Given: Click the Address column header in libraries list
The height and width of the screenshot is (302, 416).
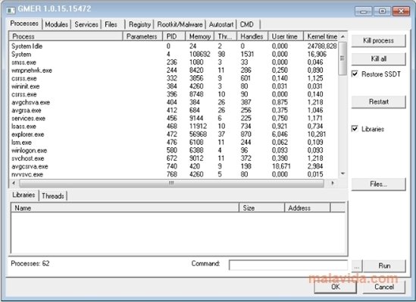Looking at the screenshot, I should click(x=308, y=208).
